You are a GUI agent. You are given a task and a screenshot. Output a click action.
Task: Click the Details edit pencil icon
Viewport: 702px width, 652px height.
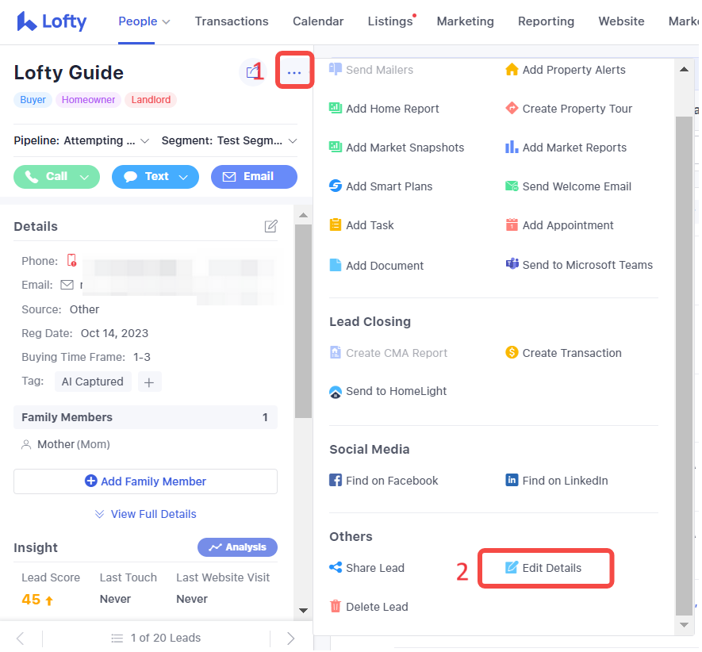coord(270,226)
